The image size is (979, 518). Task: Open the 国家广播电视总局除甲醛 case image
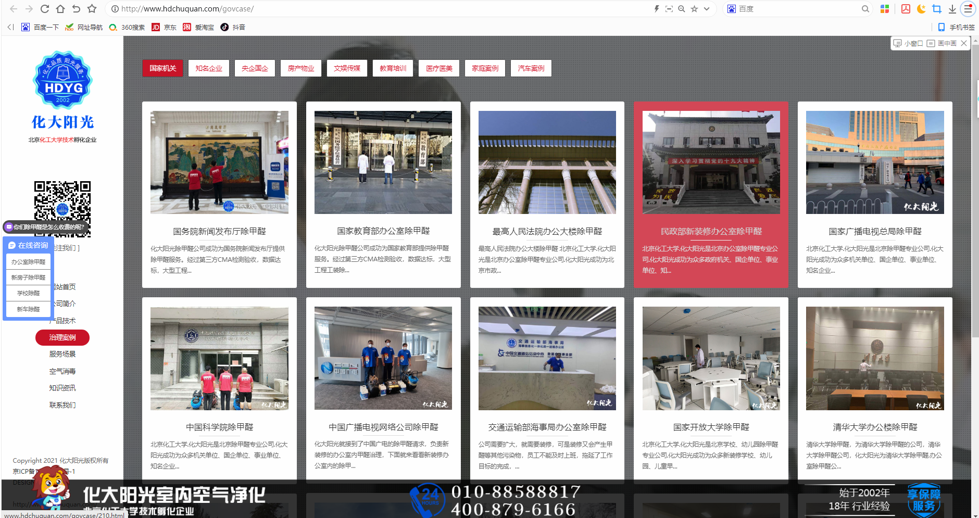(875, 162)
